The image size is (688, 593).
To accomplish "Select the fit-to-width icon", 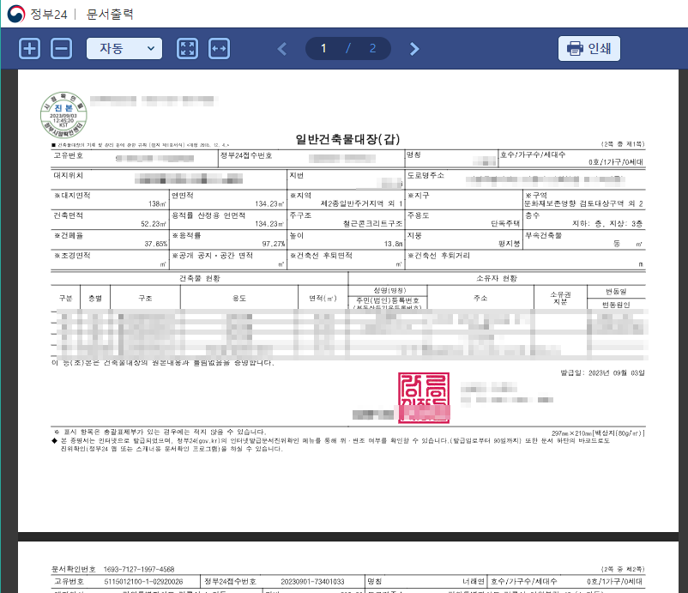I will [219, 47].
